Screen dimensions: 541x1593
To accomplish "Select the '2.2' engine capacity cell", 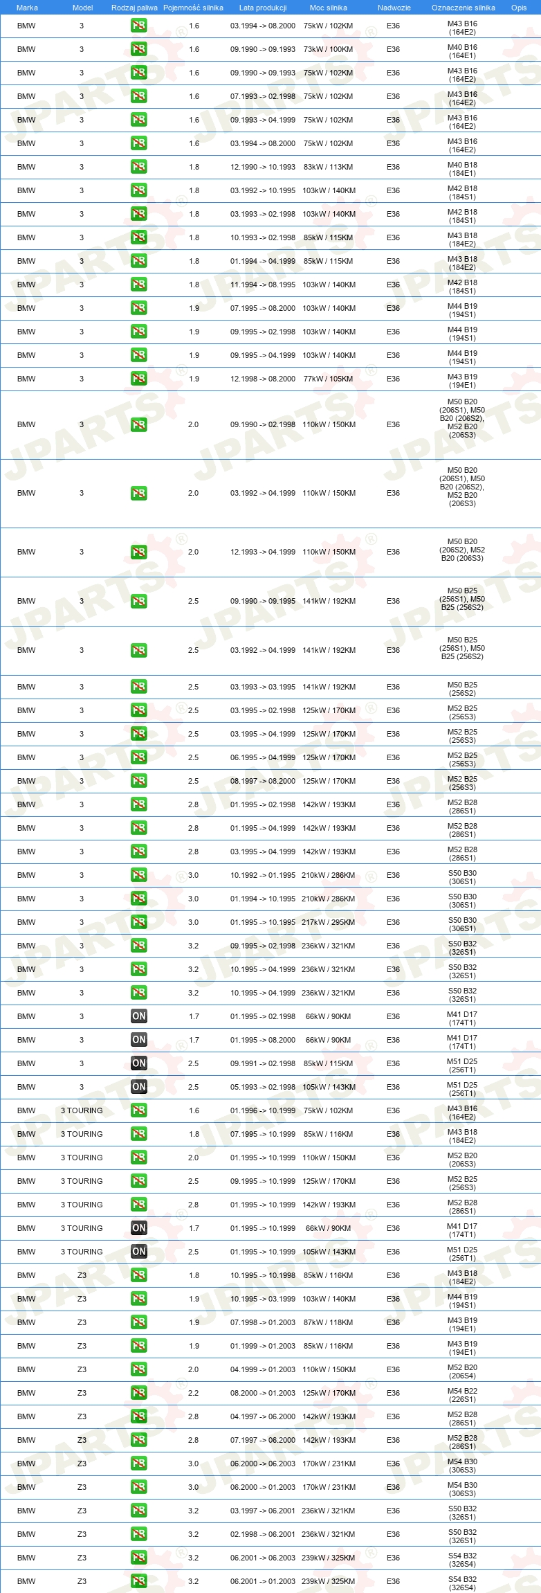I will click(194, 1393).
